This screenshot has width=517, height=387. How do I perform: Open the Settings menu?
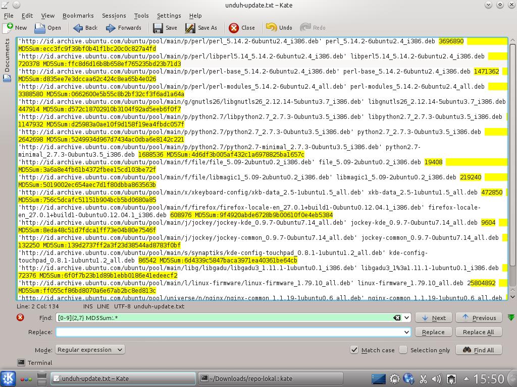(169, 16)
